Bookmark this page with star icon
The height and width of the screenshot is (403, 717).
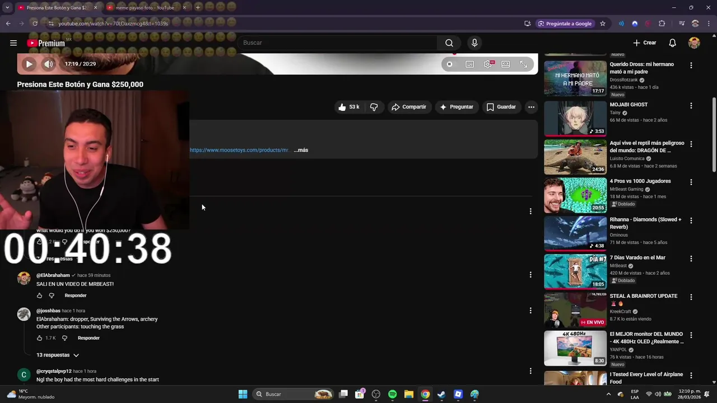click(603, 24)
